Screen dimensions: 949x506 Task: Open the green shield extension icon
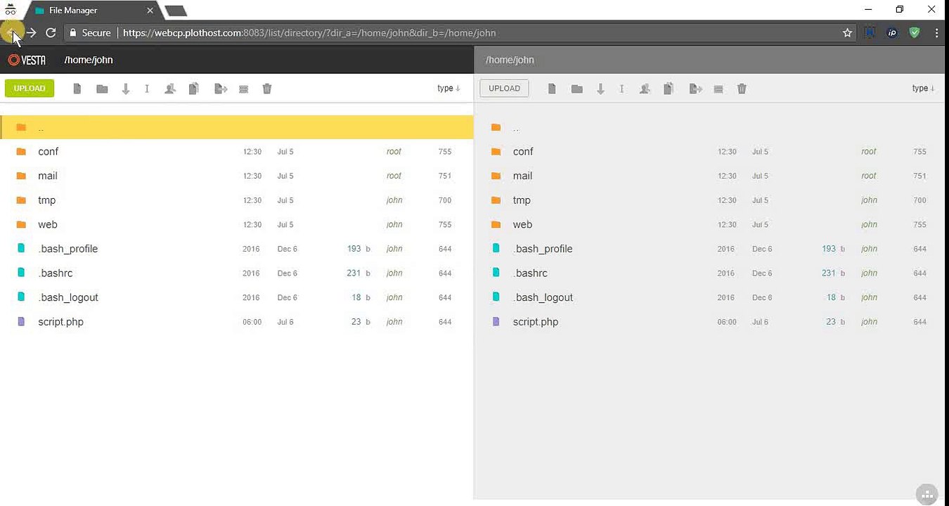[x=915, y=32]
